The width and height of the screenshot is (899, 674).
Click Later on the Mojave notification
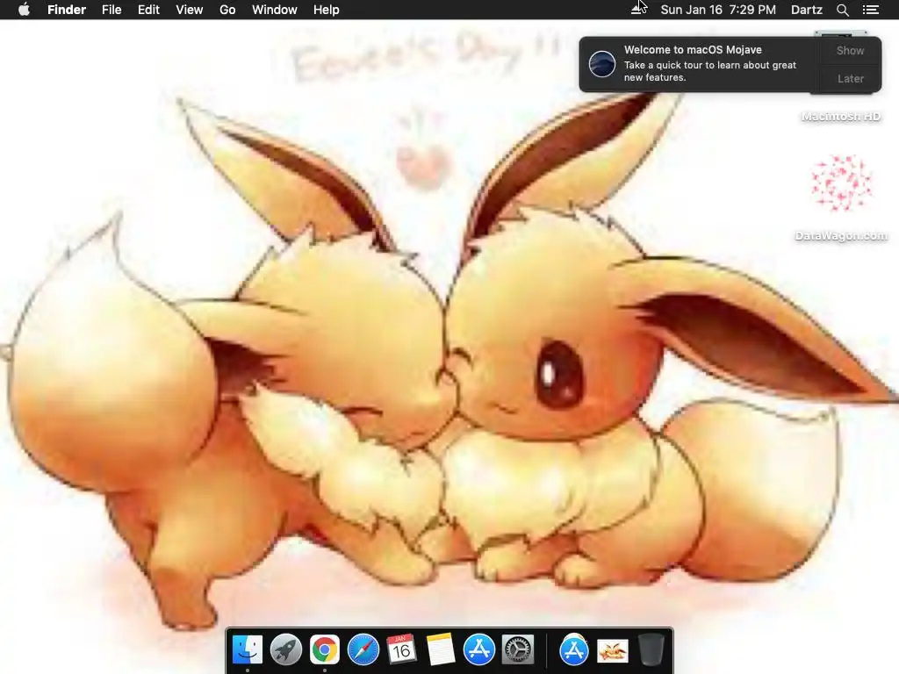850,78
